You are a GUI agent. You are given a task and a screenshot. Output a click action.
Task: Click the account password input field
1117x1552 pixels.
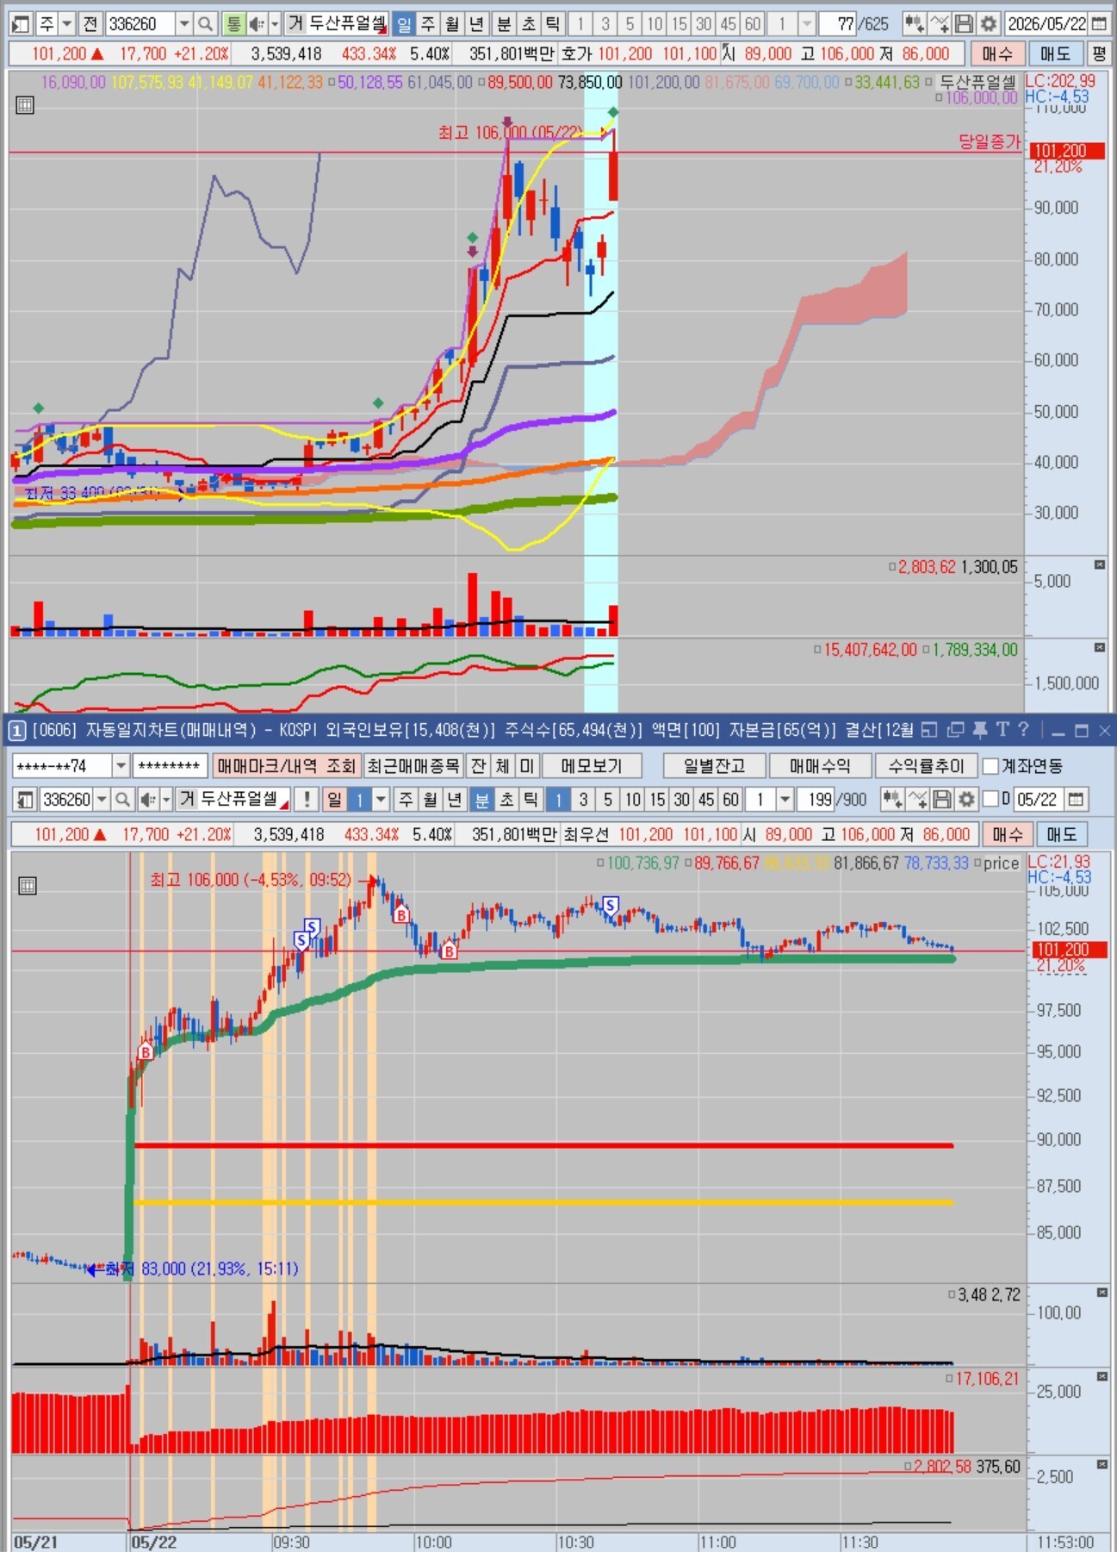click(x=170, y=765)
